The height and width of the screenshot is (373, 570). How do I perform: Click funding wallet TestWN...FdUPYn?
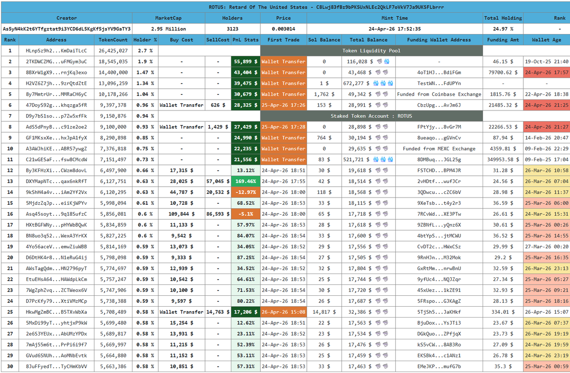(x=439, y=83)
